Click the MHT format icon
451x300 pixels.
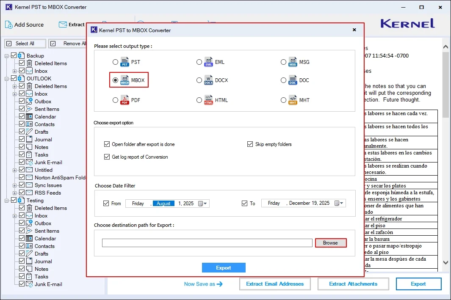(292, 100)
